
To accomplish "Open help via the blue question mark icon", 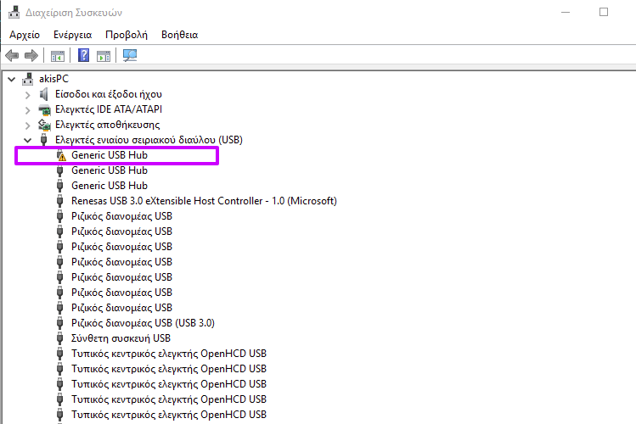I will (x=83, y=55).
